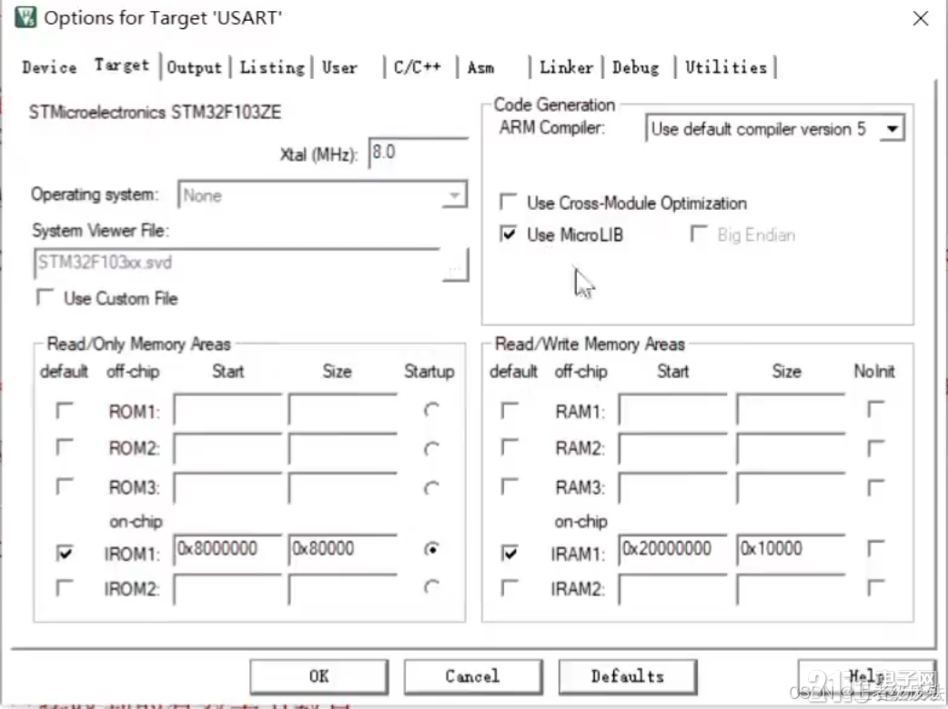Image resolution: width=948 pixels, height=709 pixels.
Task: Click the Cancel button
Action: 473,675
